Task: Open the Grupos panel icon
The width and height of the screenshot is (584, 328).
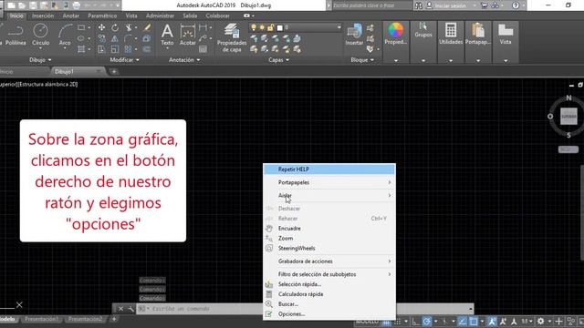Action: (x=423, y=30)
